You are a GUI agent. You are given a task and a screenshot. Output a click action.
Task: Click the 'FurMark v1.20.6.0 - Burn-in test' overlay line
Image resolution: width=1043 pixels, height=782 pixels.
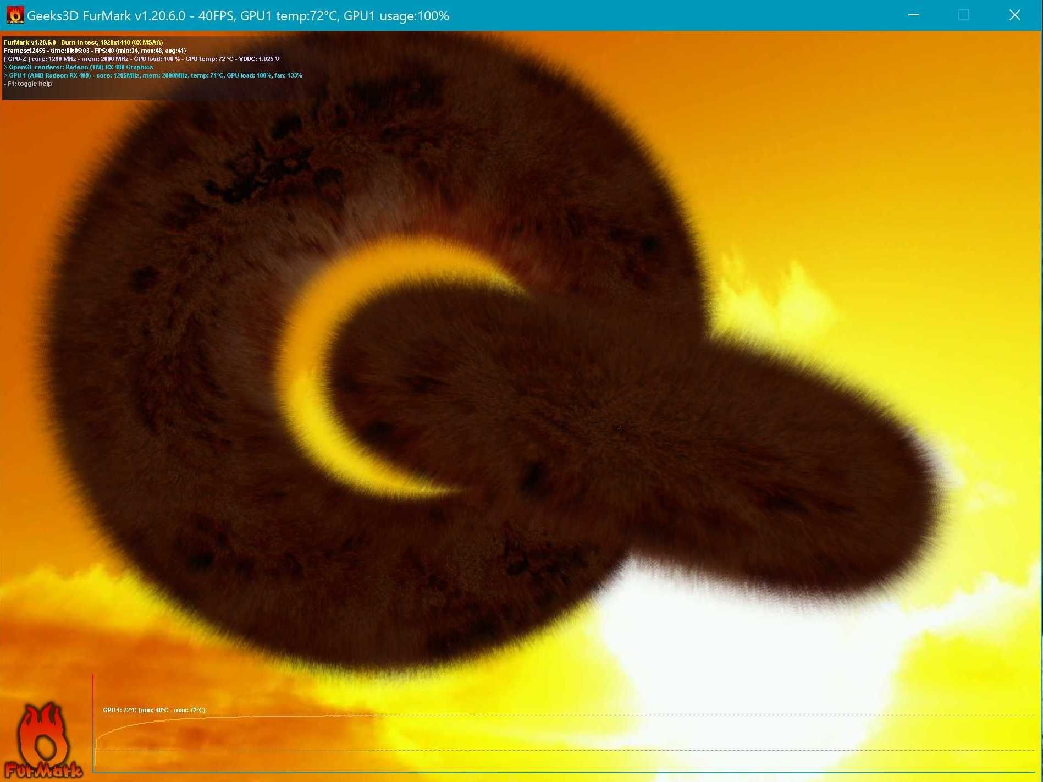pyautogui.click(x=84, y=42)
